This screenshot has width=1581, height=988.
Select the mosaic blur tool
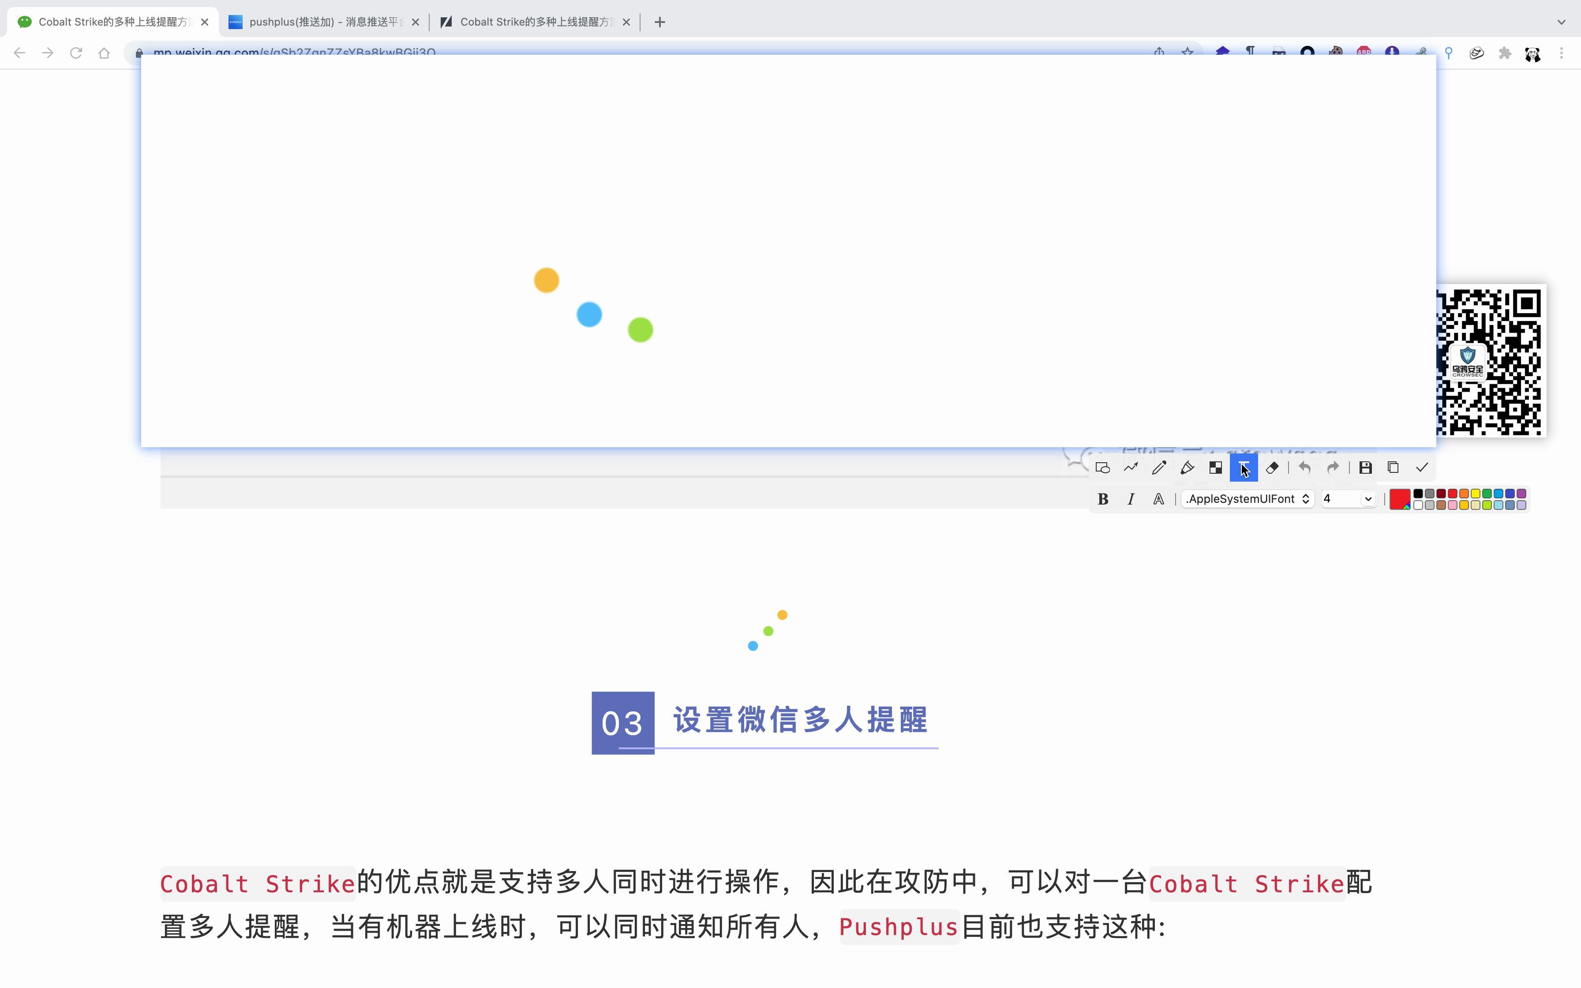(x=1215, y=468)
